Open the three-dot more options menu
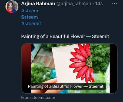The height and width of the screenshot is (102, 123). tap(115, 3)
